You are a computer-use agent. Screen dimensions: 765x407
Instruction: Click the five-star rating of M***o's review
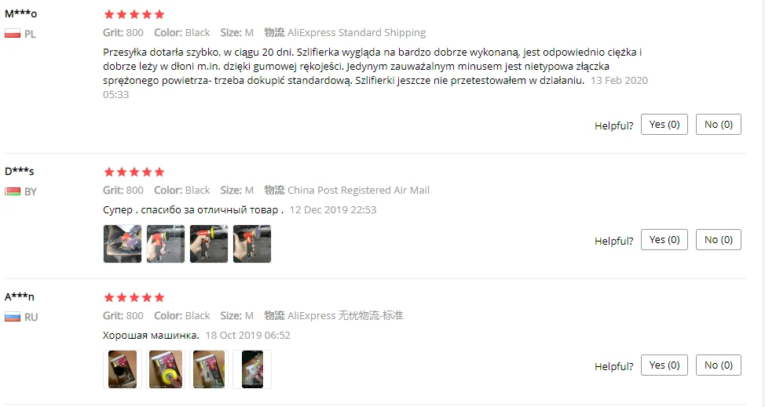(x=134, y=15)
